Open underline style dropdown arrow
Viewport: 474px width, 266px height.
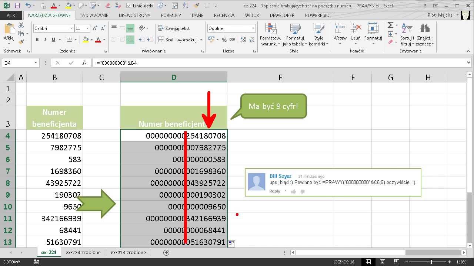point(60,40)
